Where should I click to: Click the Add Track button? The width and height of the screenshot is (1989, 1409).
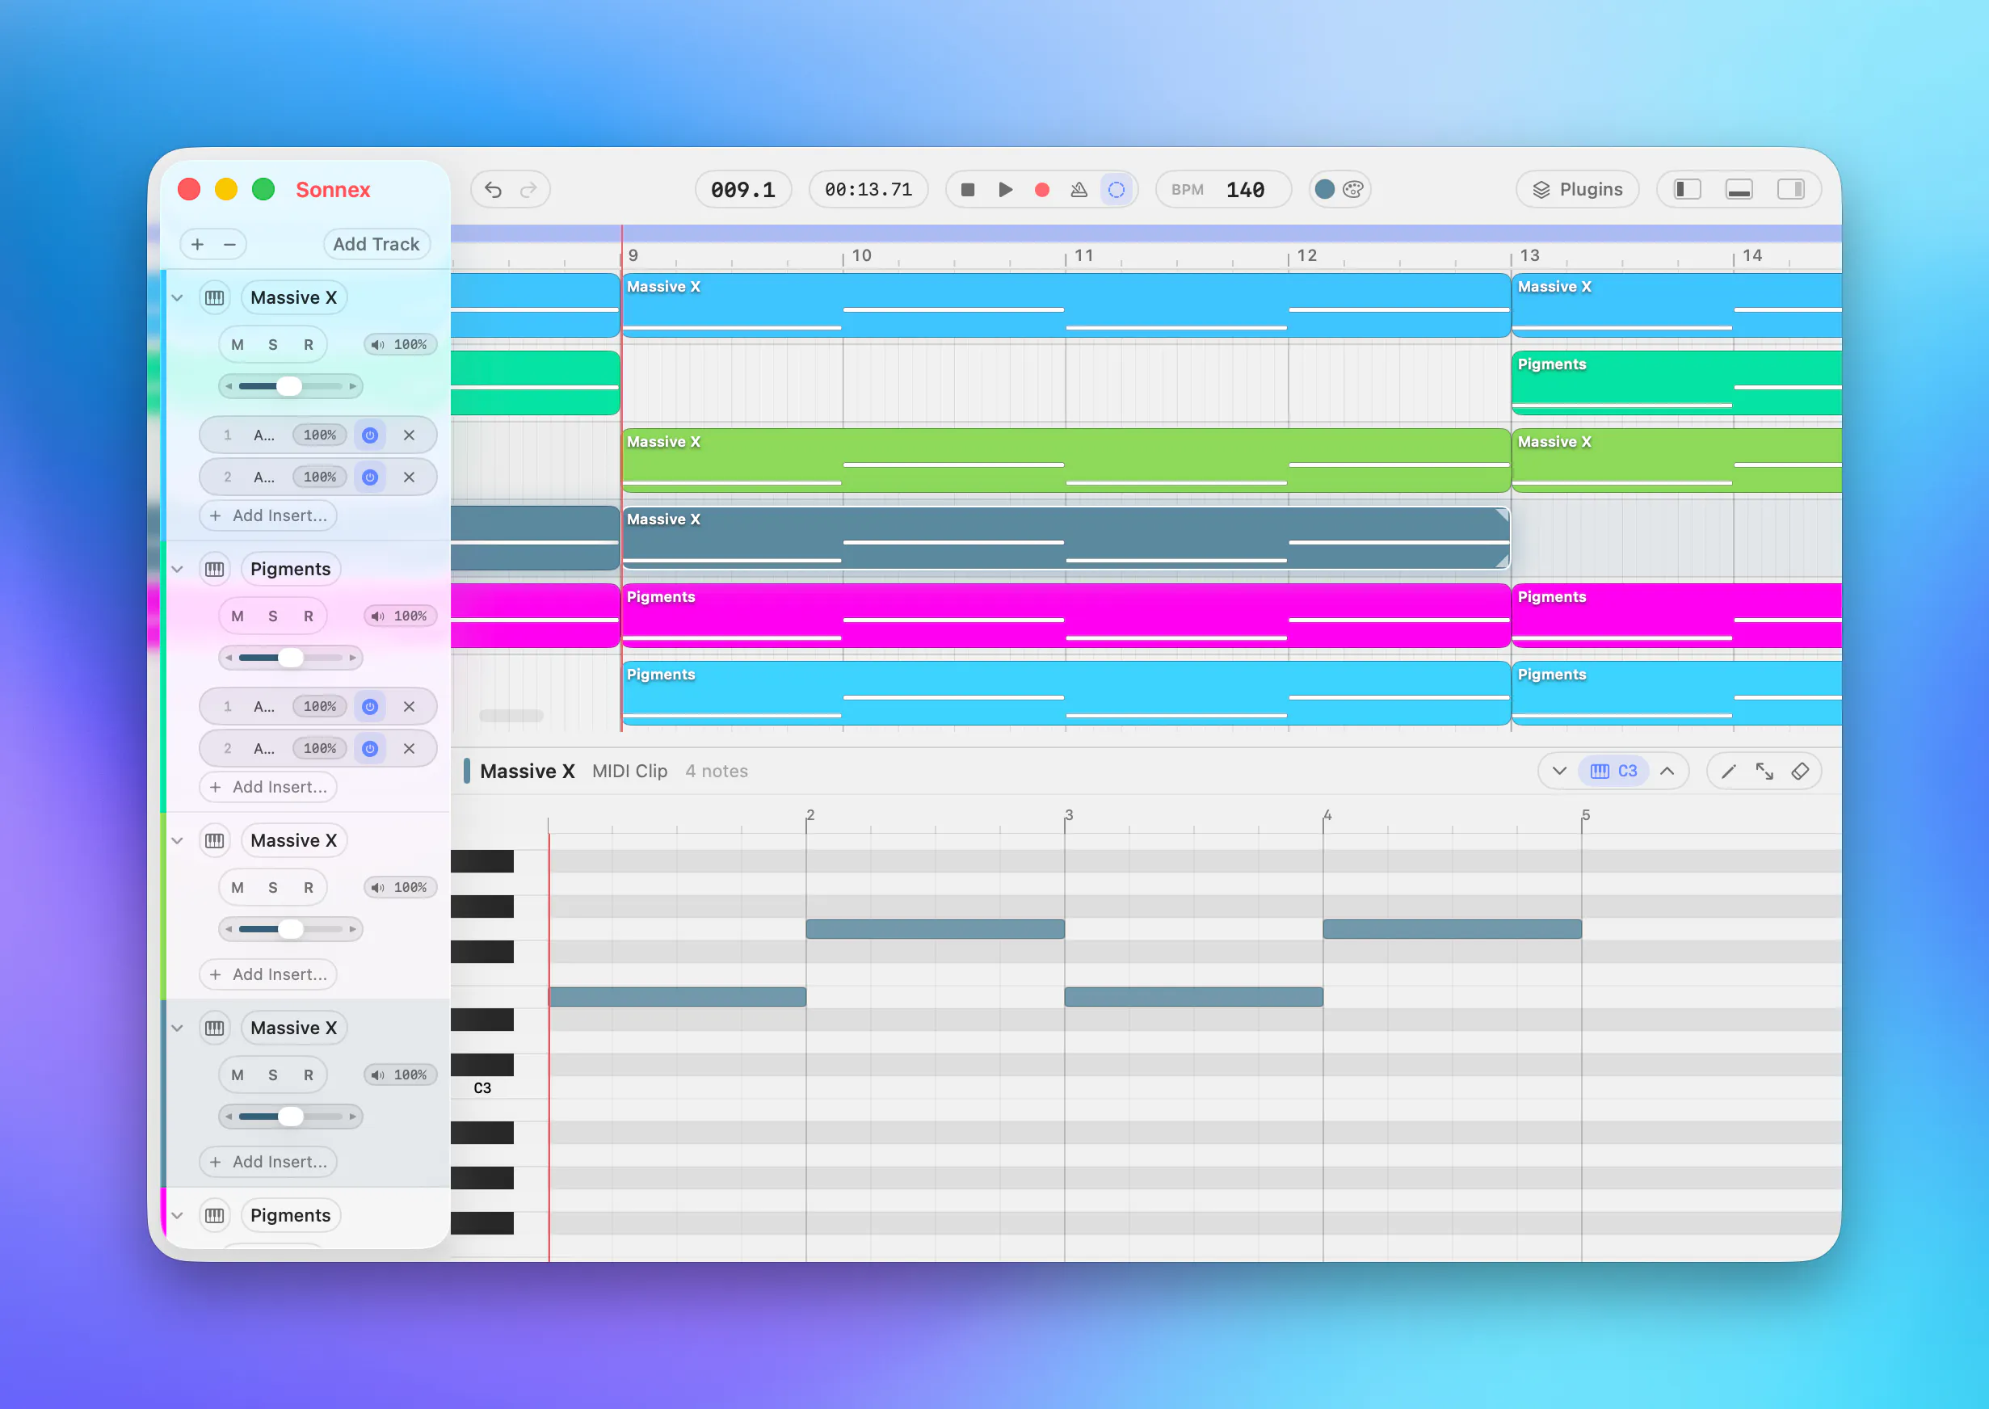click(x=376, y=245)
